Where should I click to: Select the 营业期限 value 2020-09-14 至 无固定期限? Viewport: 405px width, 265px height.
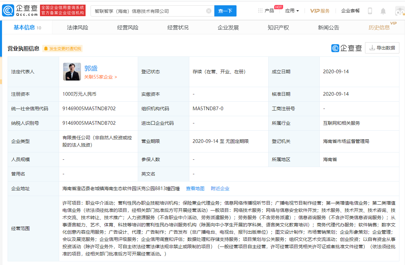point(221,141)
